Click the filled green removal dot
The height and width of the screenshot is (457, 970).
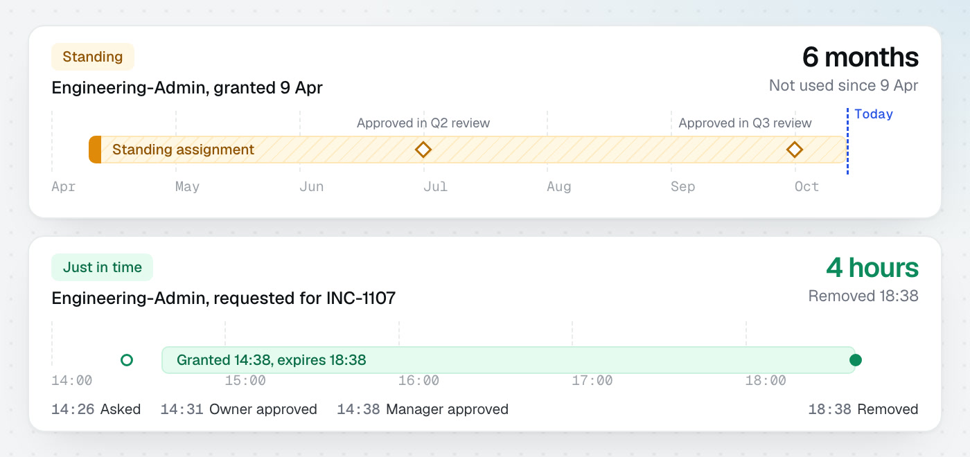856,360
